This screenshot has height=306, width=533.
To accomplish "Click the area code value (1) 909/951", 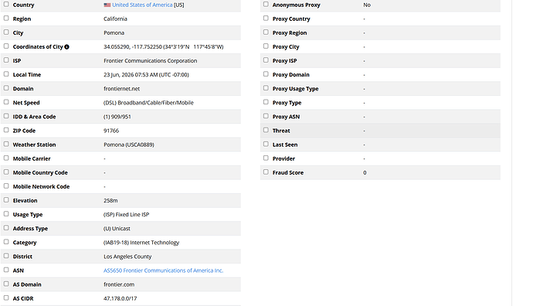I will 117,117.
